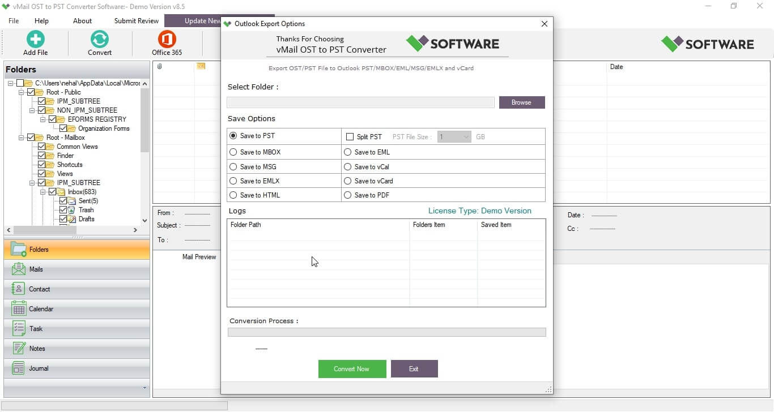Click the Exit button
Screen dimensions: 774x412
(414, 369)
